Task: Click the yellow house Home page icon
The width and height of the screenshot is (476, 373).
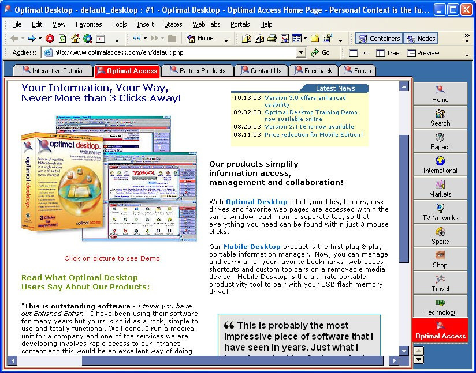Action: pos(75,39)
